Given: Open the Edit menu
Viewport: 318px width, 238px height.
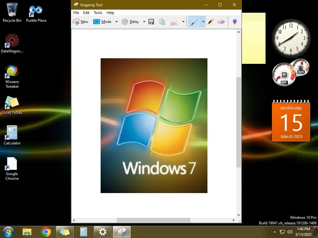Looking at the screenshot, I should pyautogui.click(x=86, y=12).
